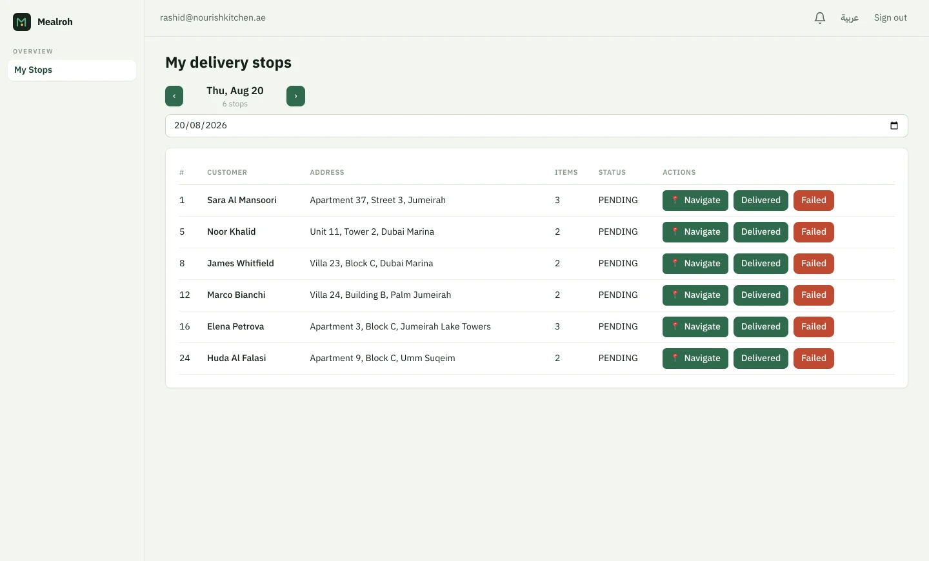929x561 pixels.
Task: Mark James Whitfield stop as Failed
Action: (x=814, y=264)
